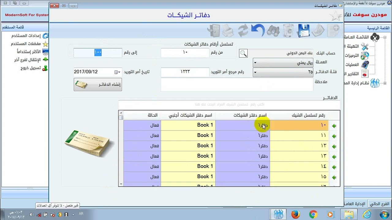392x220 pixels.
Task: Click the ModernSoft app taskbar icon
Action: (x=278, y=215)
